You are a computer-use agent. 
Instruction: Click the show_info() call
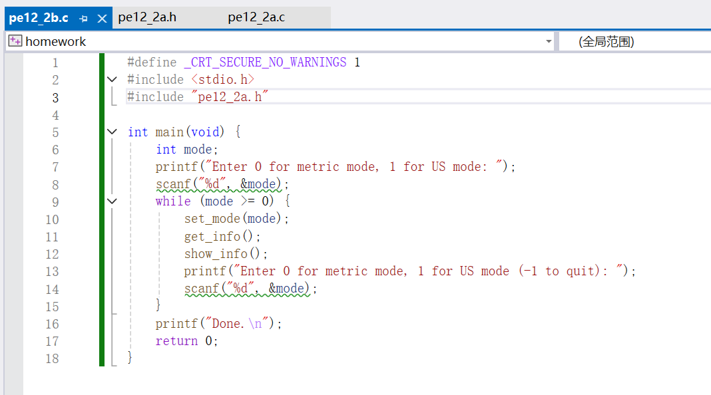pos(226,253)
